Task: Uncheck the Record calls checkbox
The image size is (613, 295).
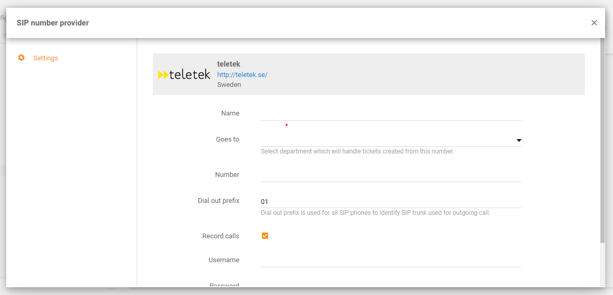Action: tap(265, 236)
